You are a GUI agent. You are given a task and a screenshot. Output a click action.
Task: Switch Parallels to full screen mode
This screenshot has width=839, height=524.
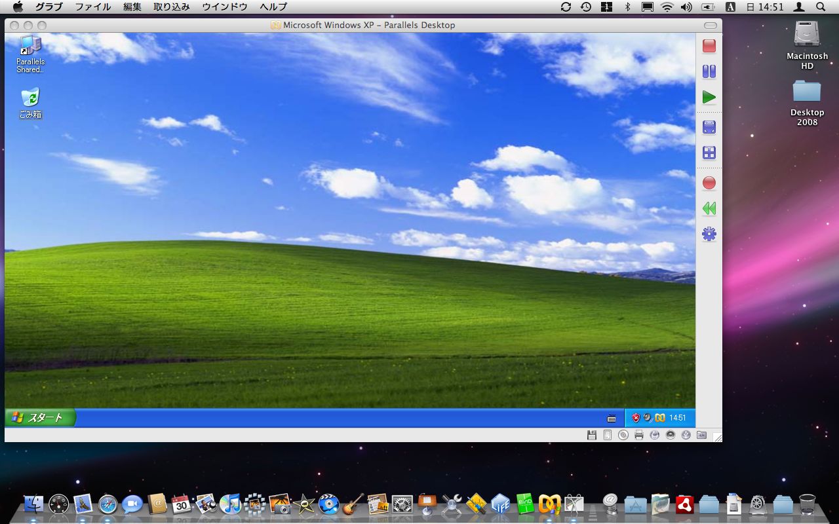[x=709, y=127]
